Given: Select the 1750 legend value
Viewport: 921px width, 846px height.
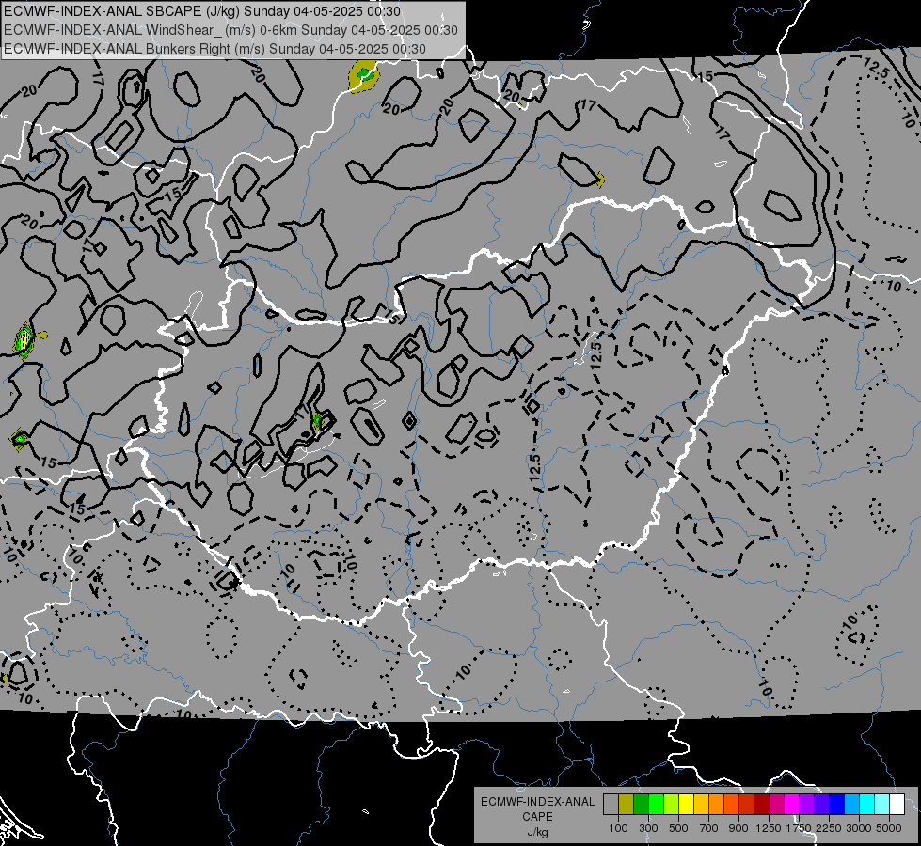Looking at the screenshot, I should 799,828.
